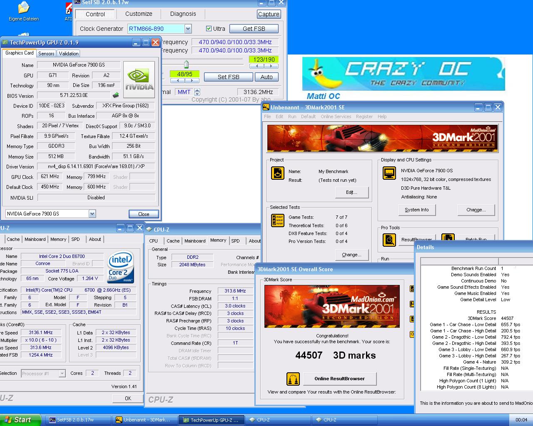Click the Get FSB button

pyautogui.click(x=254, y=29)
